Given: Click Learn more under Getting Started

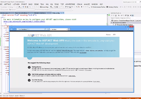Looking at the screenshot, I should [88, 70].
